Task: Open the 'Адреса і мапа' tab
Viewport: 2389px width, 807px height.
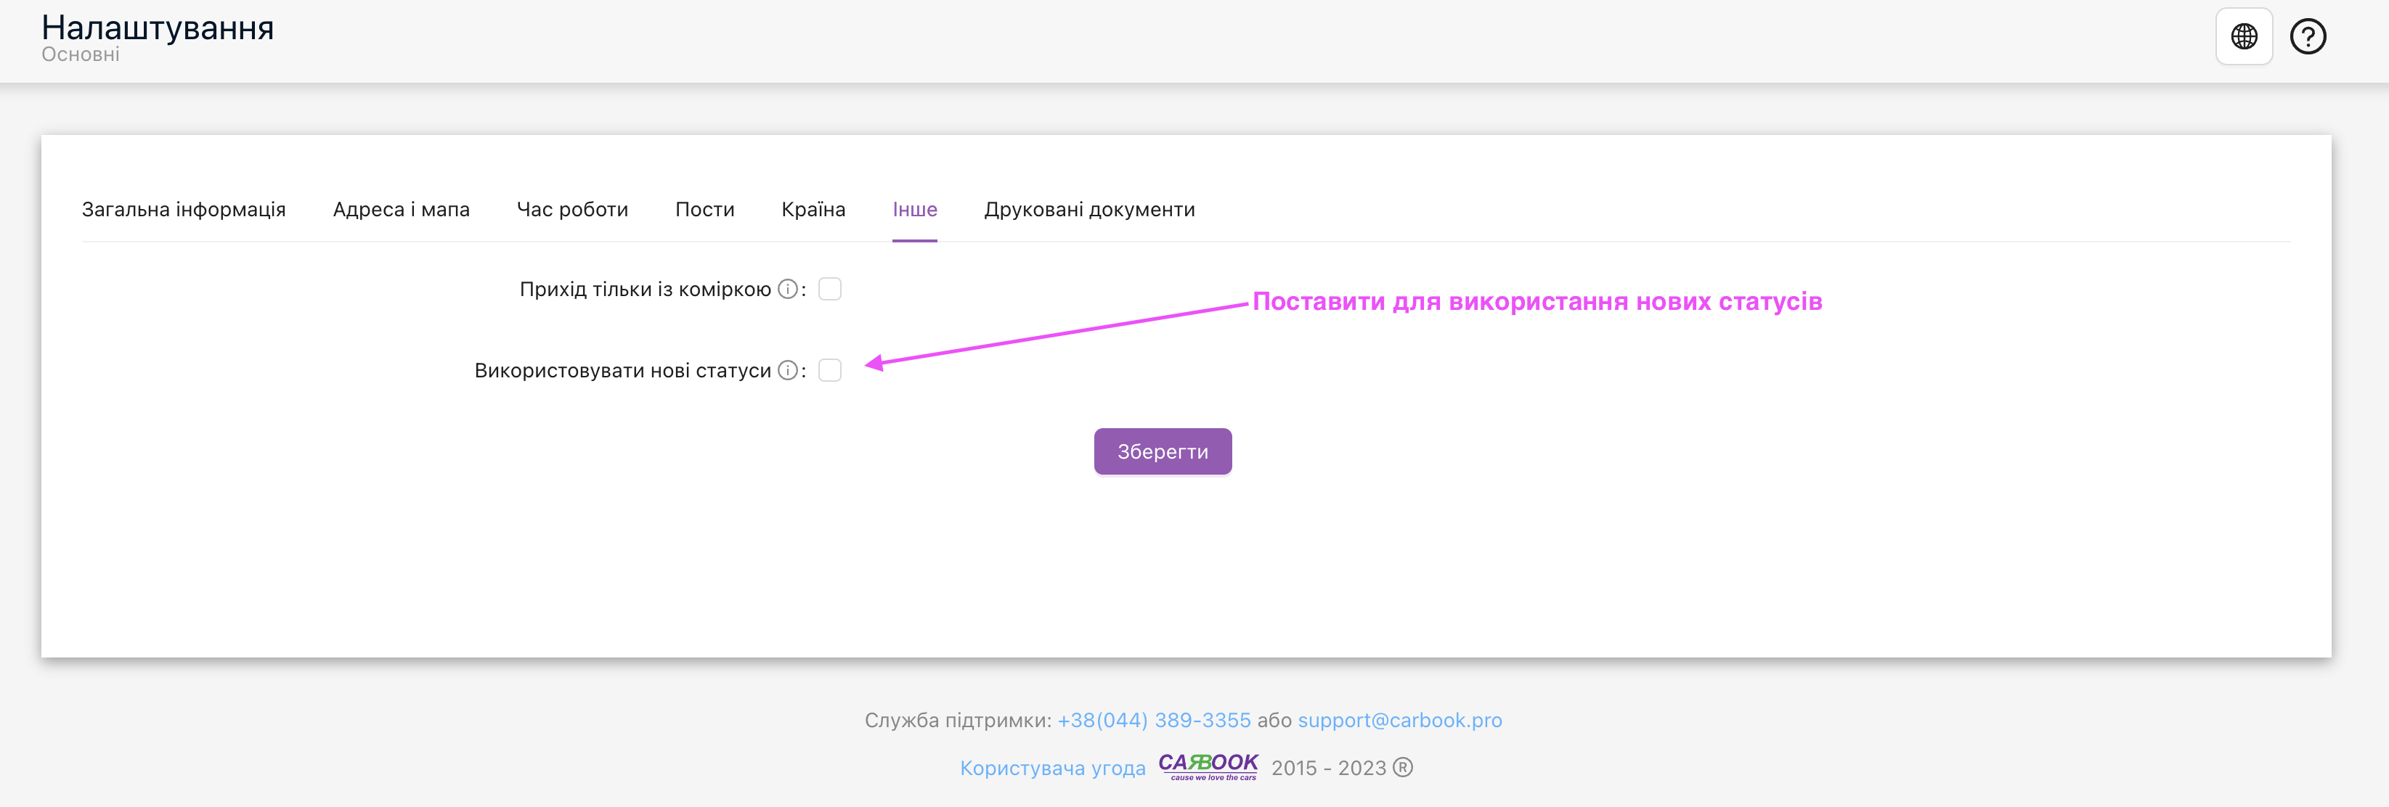Action: pos(401,210)
